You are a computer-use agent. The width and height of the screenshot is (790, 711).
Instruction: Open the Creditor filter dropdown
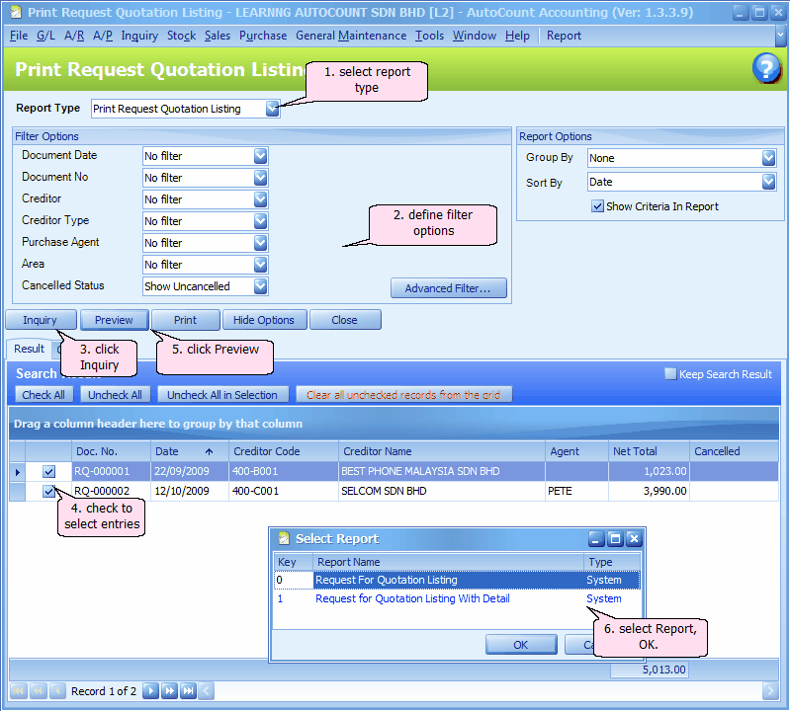260,199
